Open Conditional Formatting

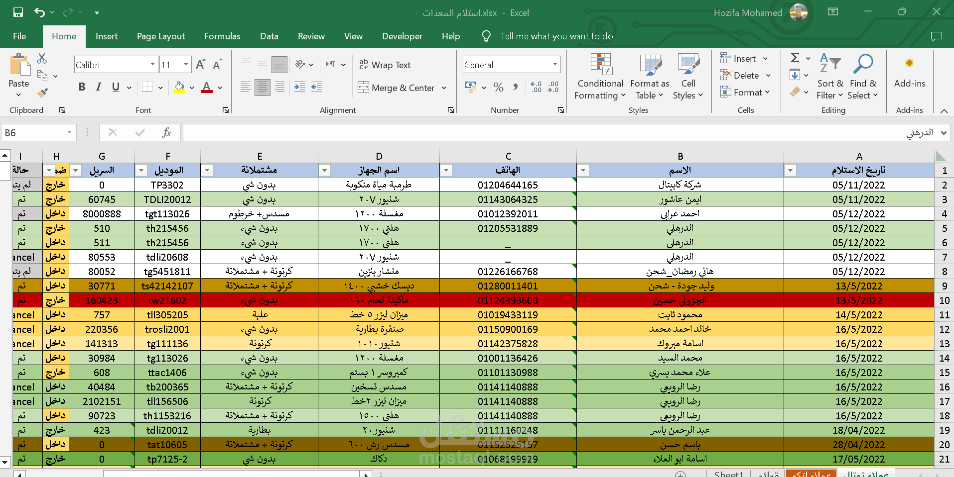(600, 76)
